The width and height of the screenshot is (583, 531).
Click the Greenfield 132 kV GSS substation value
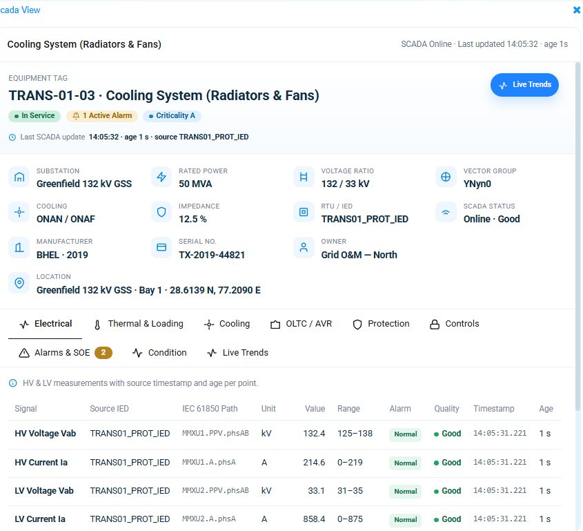(x=84, y=184)
